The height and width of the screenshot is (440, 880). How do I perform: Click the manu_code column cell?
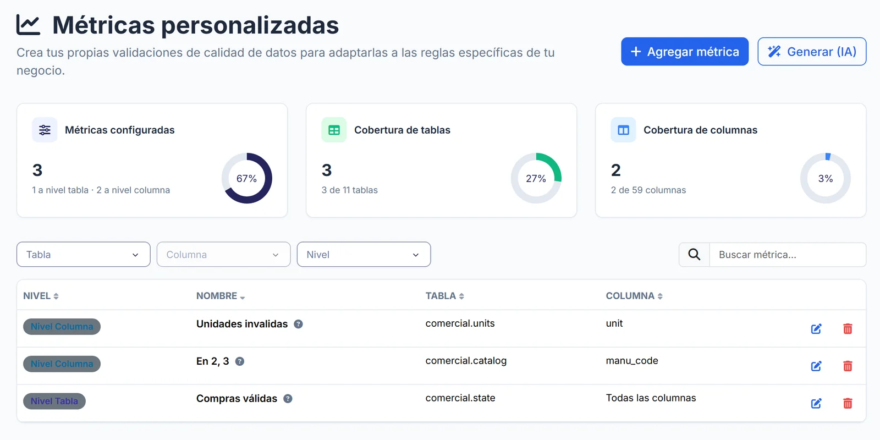pyautogui.click(x=632, y=361)
